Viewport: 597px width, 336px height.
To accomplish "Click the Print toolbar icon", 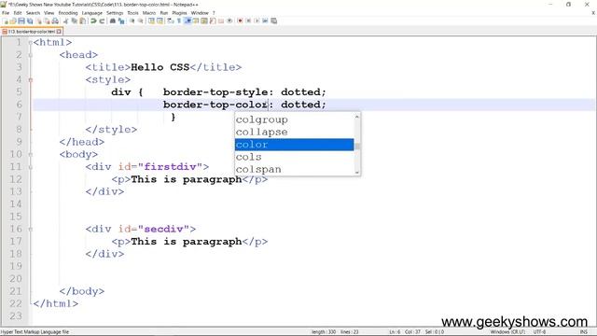I will coord(55,21).
